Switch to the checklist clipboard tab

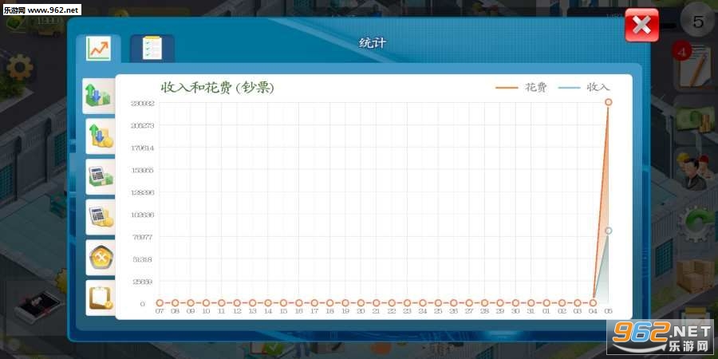(152, 48)
